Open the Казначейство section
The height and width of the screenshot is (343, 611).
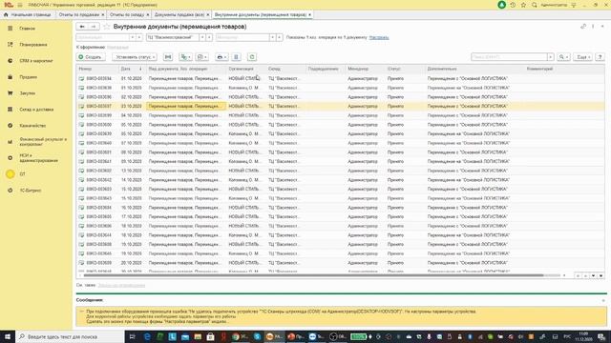click(32, 126)
